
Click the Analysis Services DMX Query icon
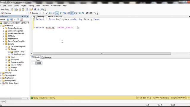point(20,10)
